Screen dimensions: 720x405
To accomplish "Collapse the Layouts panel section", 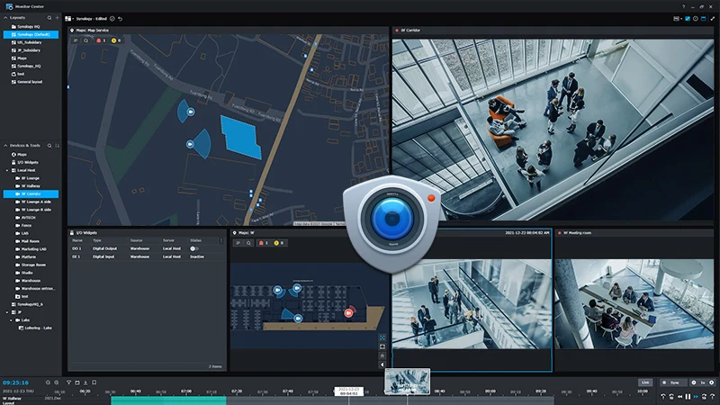I will coord(5,17).
